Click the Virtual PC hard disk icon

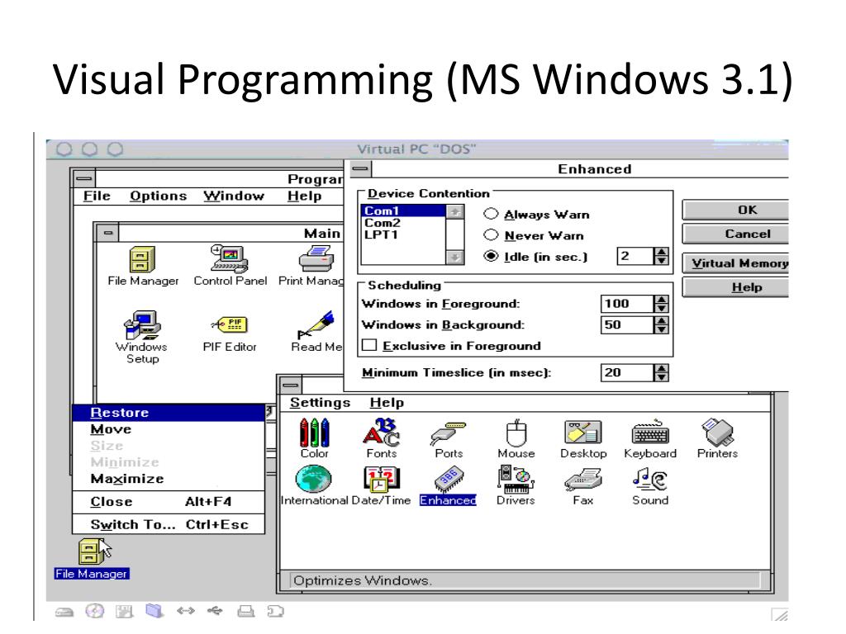click(64, 612)
